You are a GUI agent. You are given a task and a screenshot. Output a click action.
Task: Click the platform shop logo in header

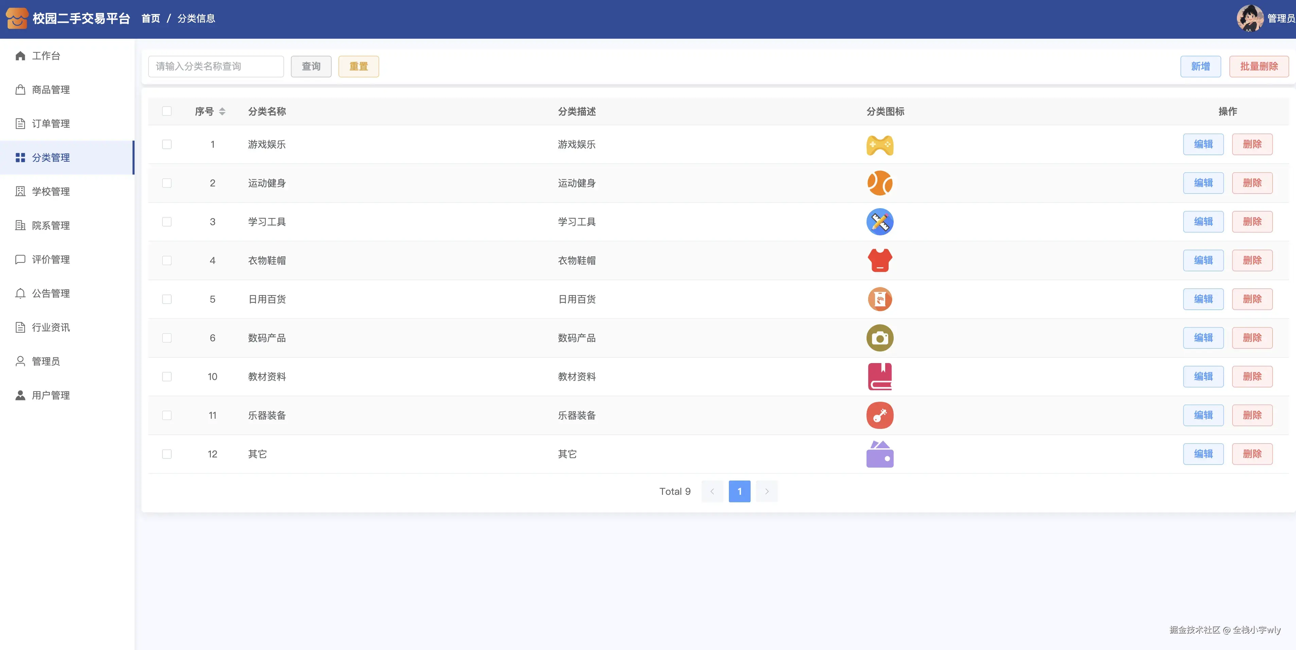17,19
